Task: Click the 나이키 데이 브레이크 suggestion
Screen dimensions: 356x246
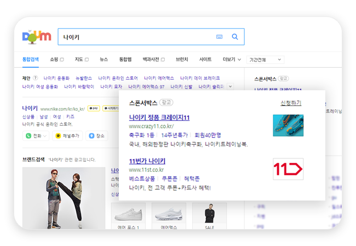Action: point(200,78)
